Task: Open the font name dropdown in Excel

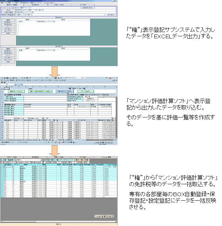Action: click(x=82, y=78)
